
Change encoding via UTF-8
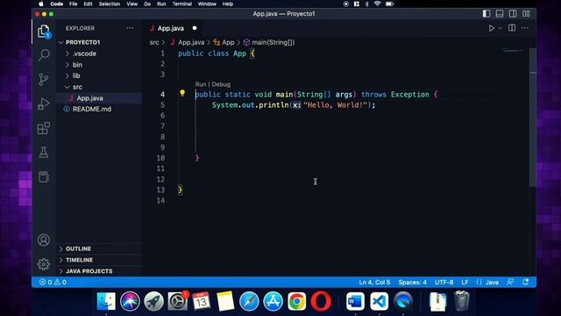(x=444, y=282)
